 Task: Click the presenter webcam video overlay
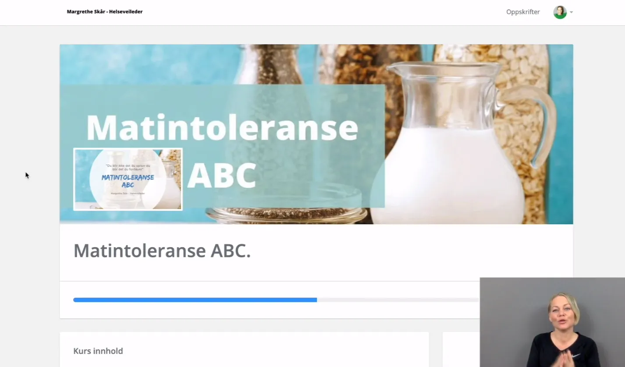[x=552, y=322]
